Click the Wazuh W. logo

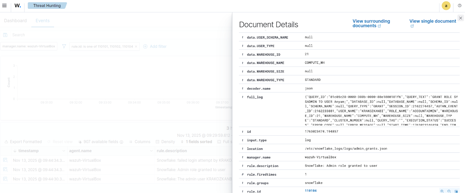(18, 6)
